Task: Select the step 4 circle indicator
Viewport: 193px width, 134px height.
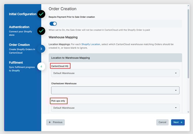Action: tap(41, 67)
